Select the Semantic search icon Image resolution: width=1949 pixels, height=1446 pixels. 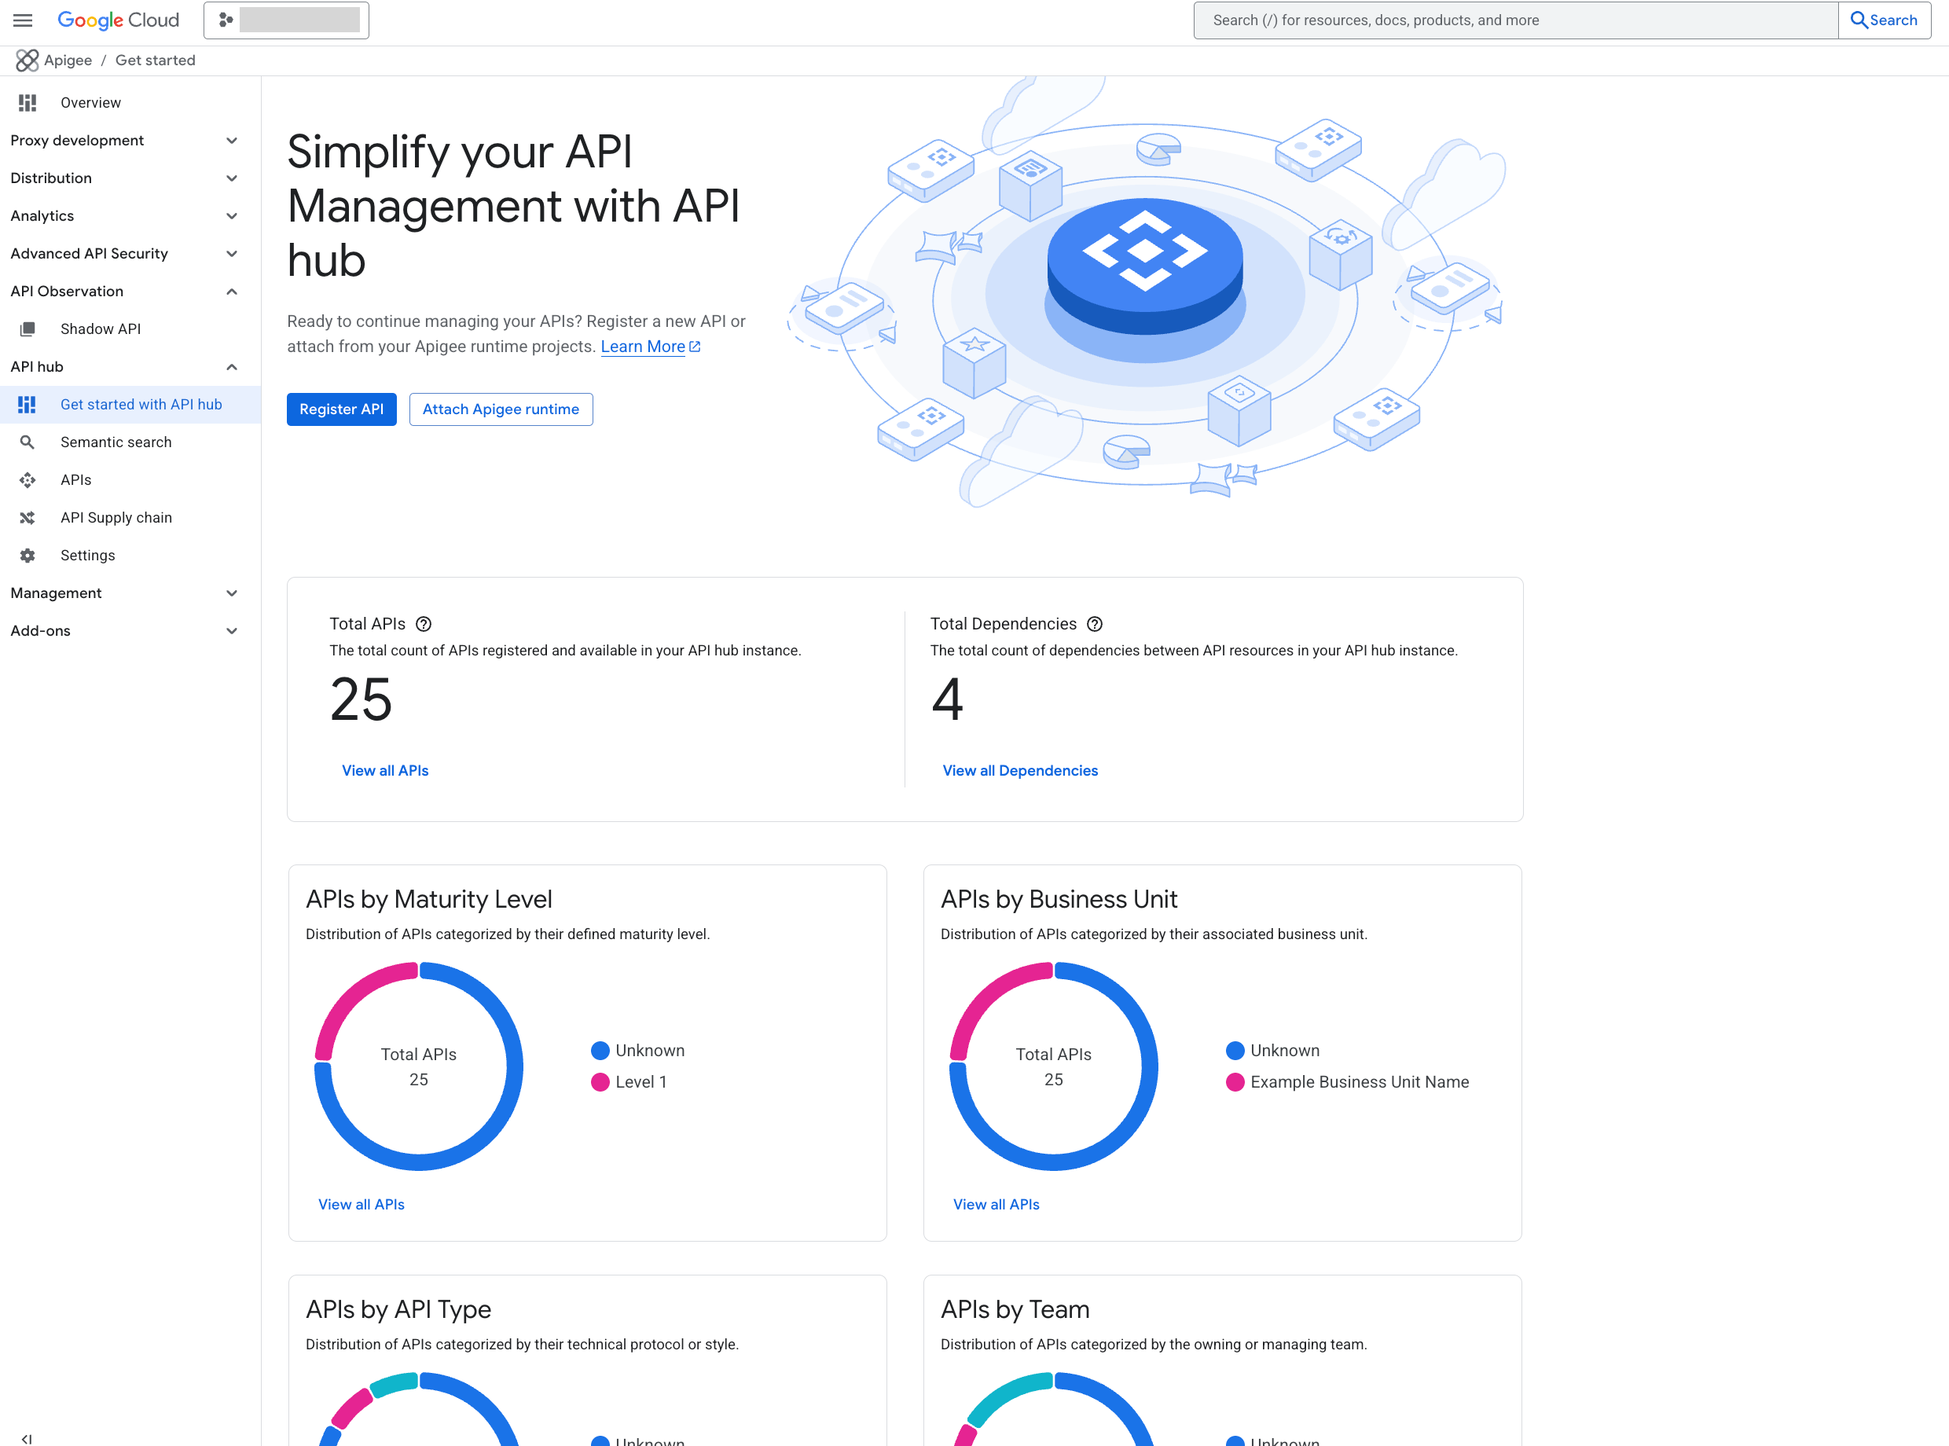coord(28,442)
